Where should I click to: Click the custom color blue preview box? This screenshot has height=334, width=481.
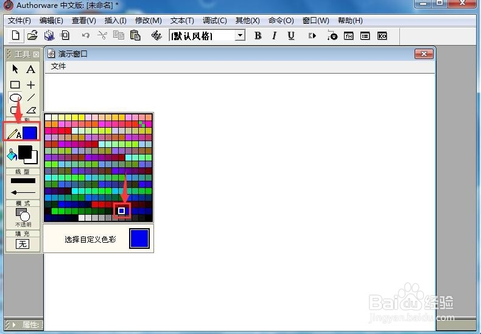(139, 238)
